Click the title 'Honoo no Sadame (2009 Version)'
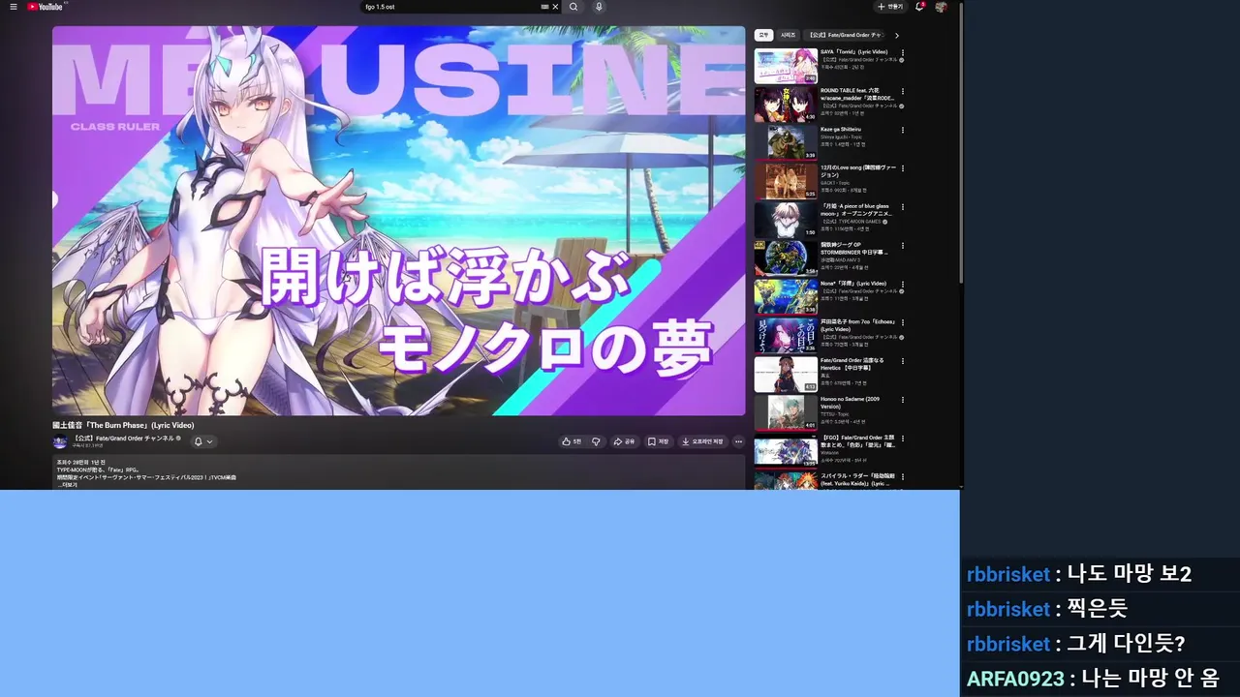 (x=850, y=403)
